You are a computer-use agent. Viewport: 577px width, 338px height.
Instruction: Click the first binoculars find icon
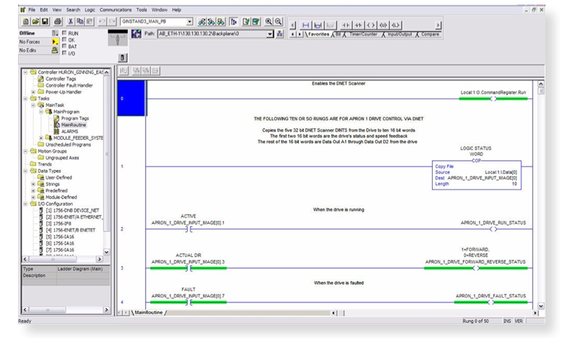(x=201, y=22)
